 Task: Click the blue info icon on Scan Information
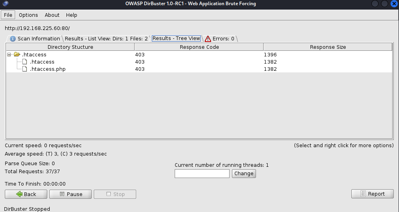pos(13,39)
